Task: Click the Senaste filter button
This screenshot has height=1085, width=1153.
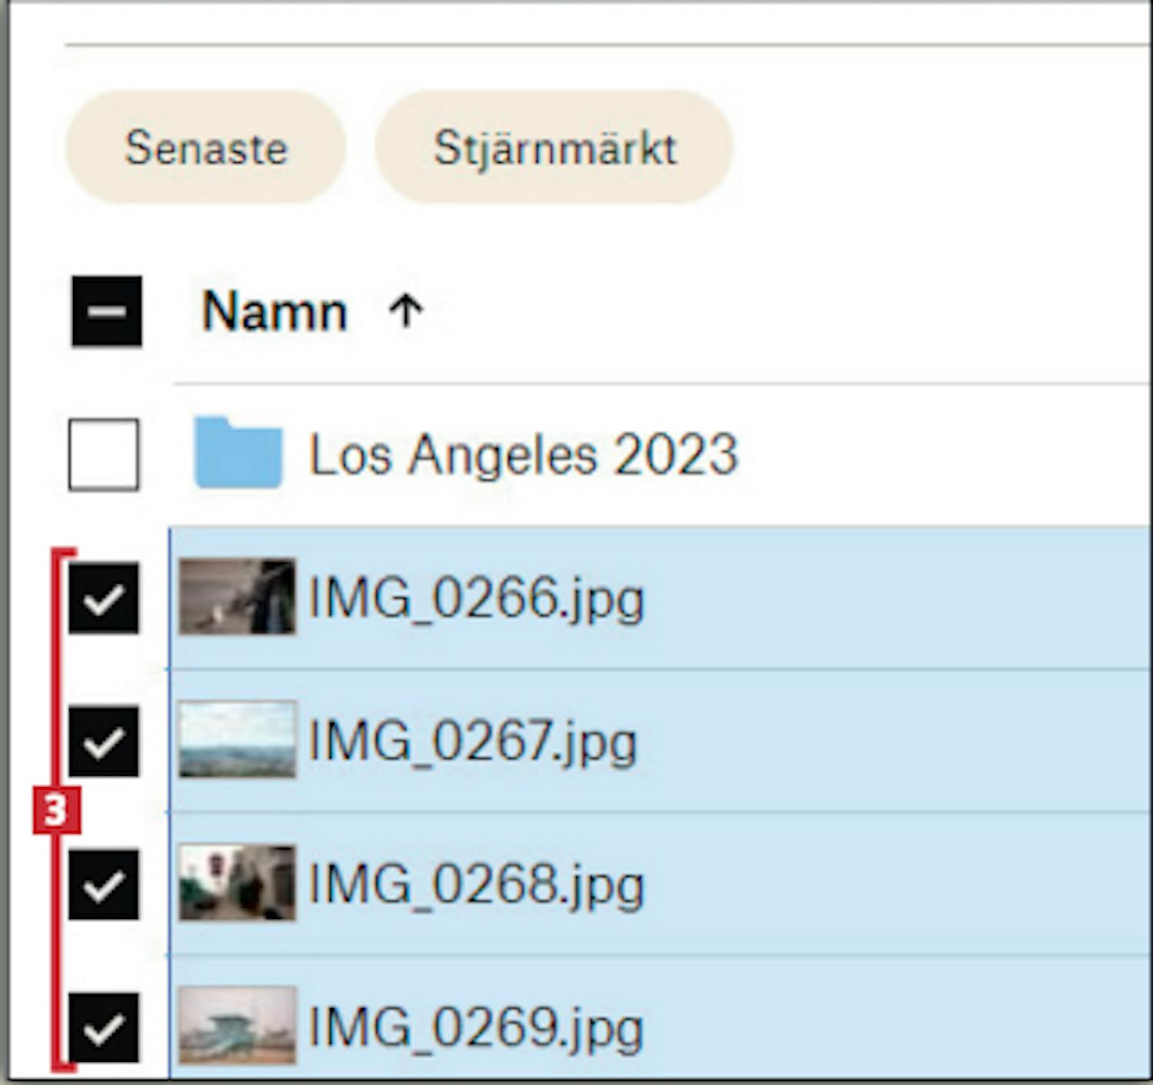Action: pos(205,147)
